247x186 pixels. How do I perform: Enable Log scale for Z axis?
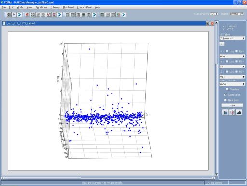227,72
